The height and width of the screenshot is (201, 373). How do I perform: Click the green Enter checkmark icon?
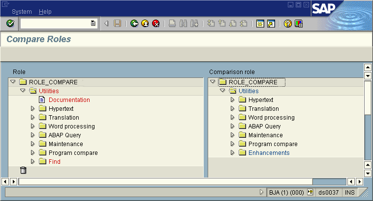pyautogui.click(x=10, y=24)
